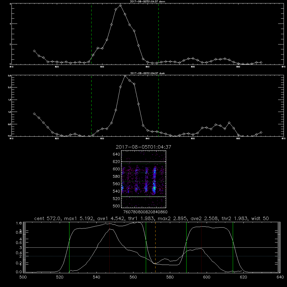Viewport: 287px width, 287px height.
Task: Click the 600 label on spectrogram y-axis
Action: pos(116,169)
